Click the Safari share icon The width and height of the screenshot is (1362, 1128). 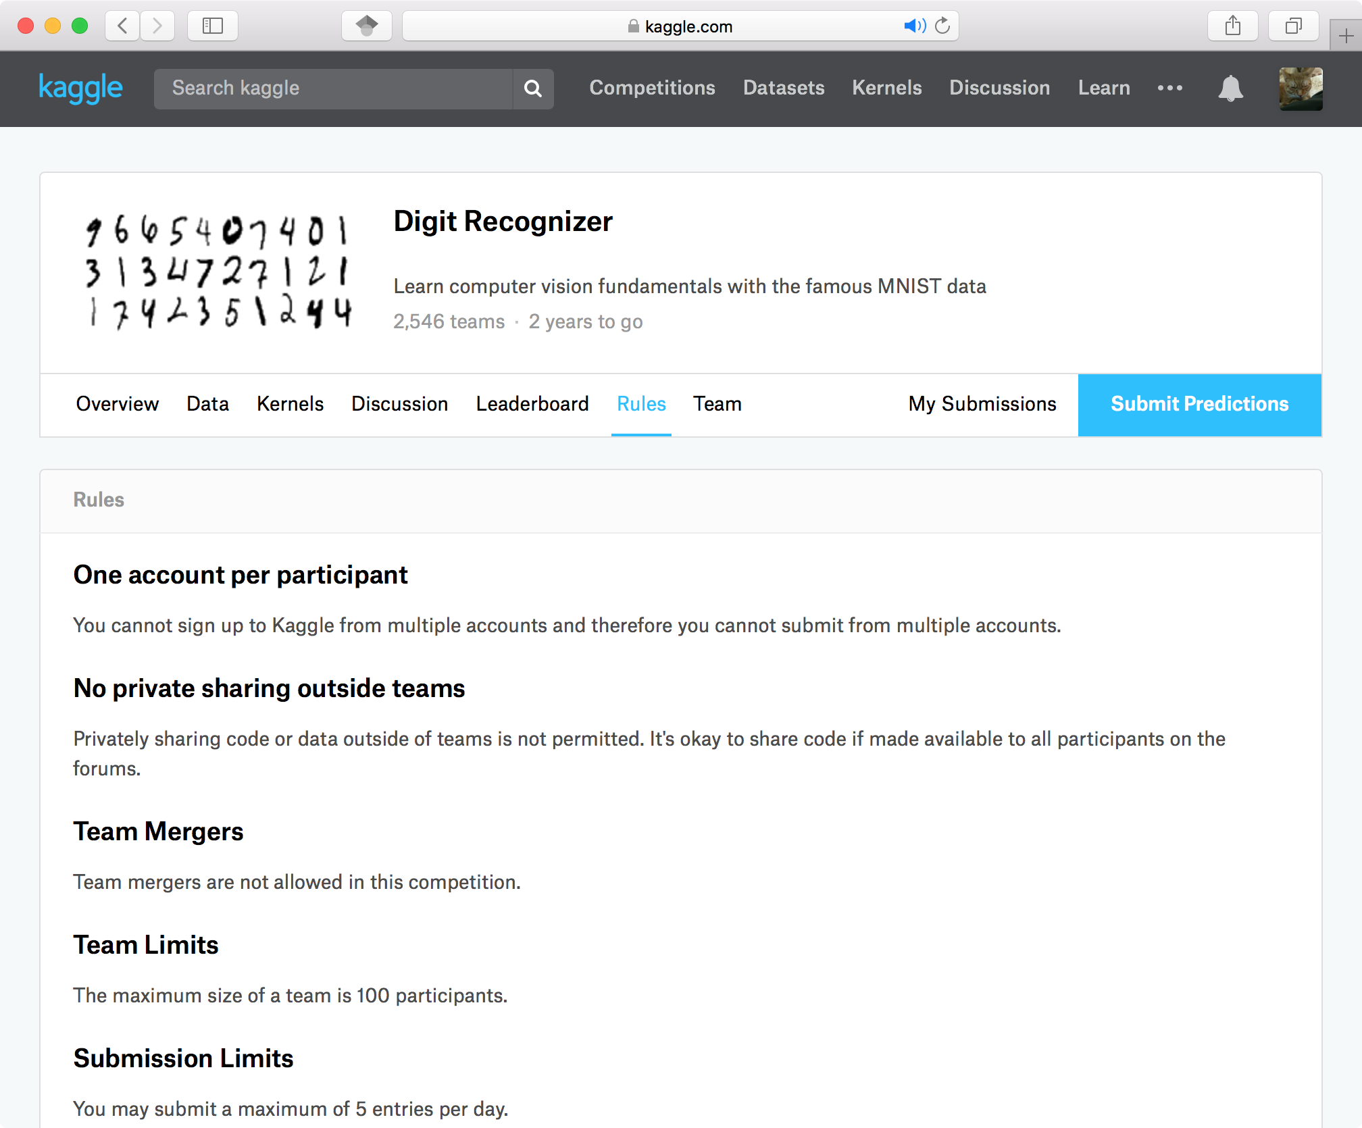pos(1232,26)
